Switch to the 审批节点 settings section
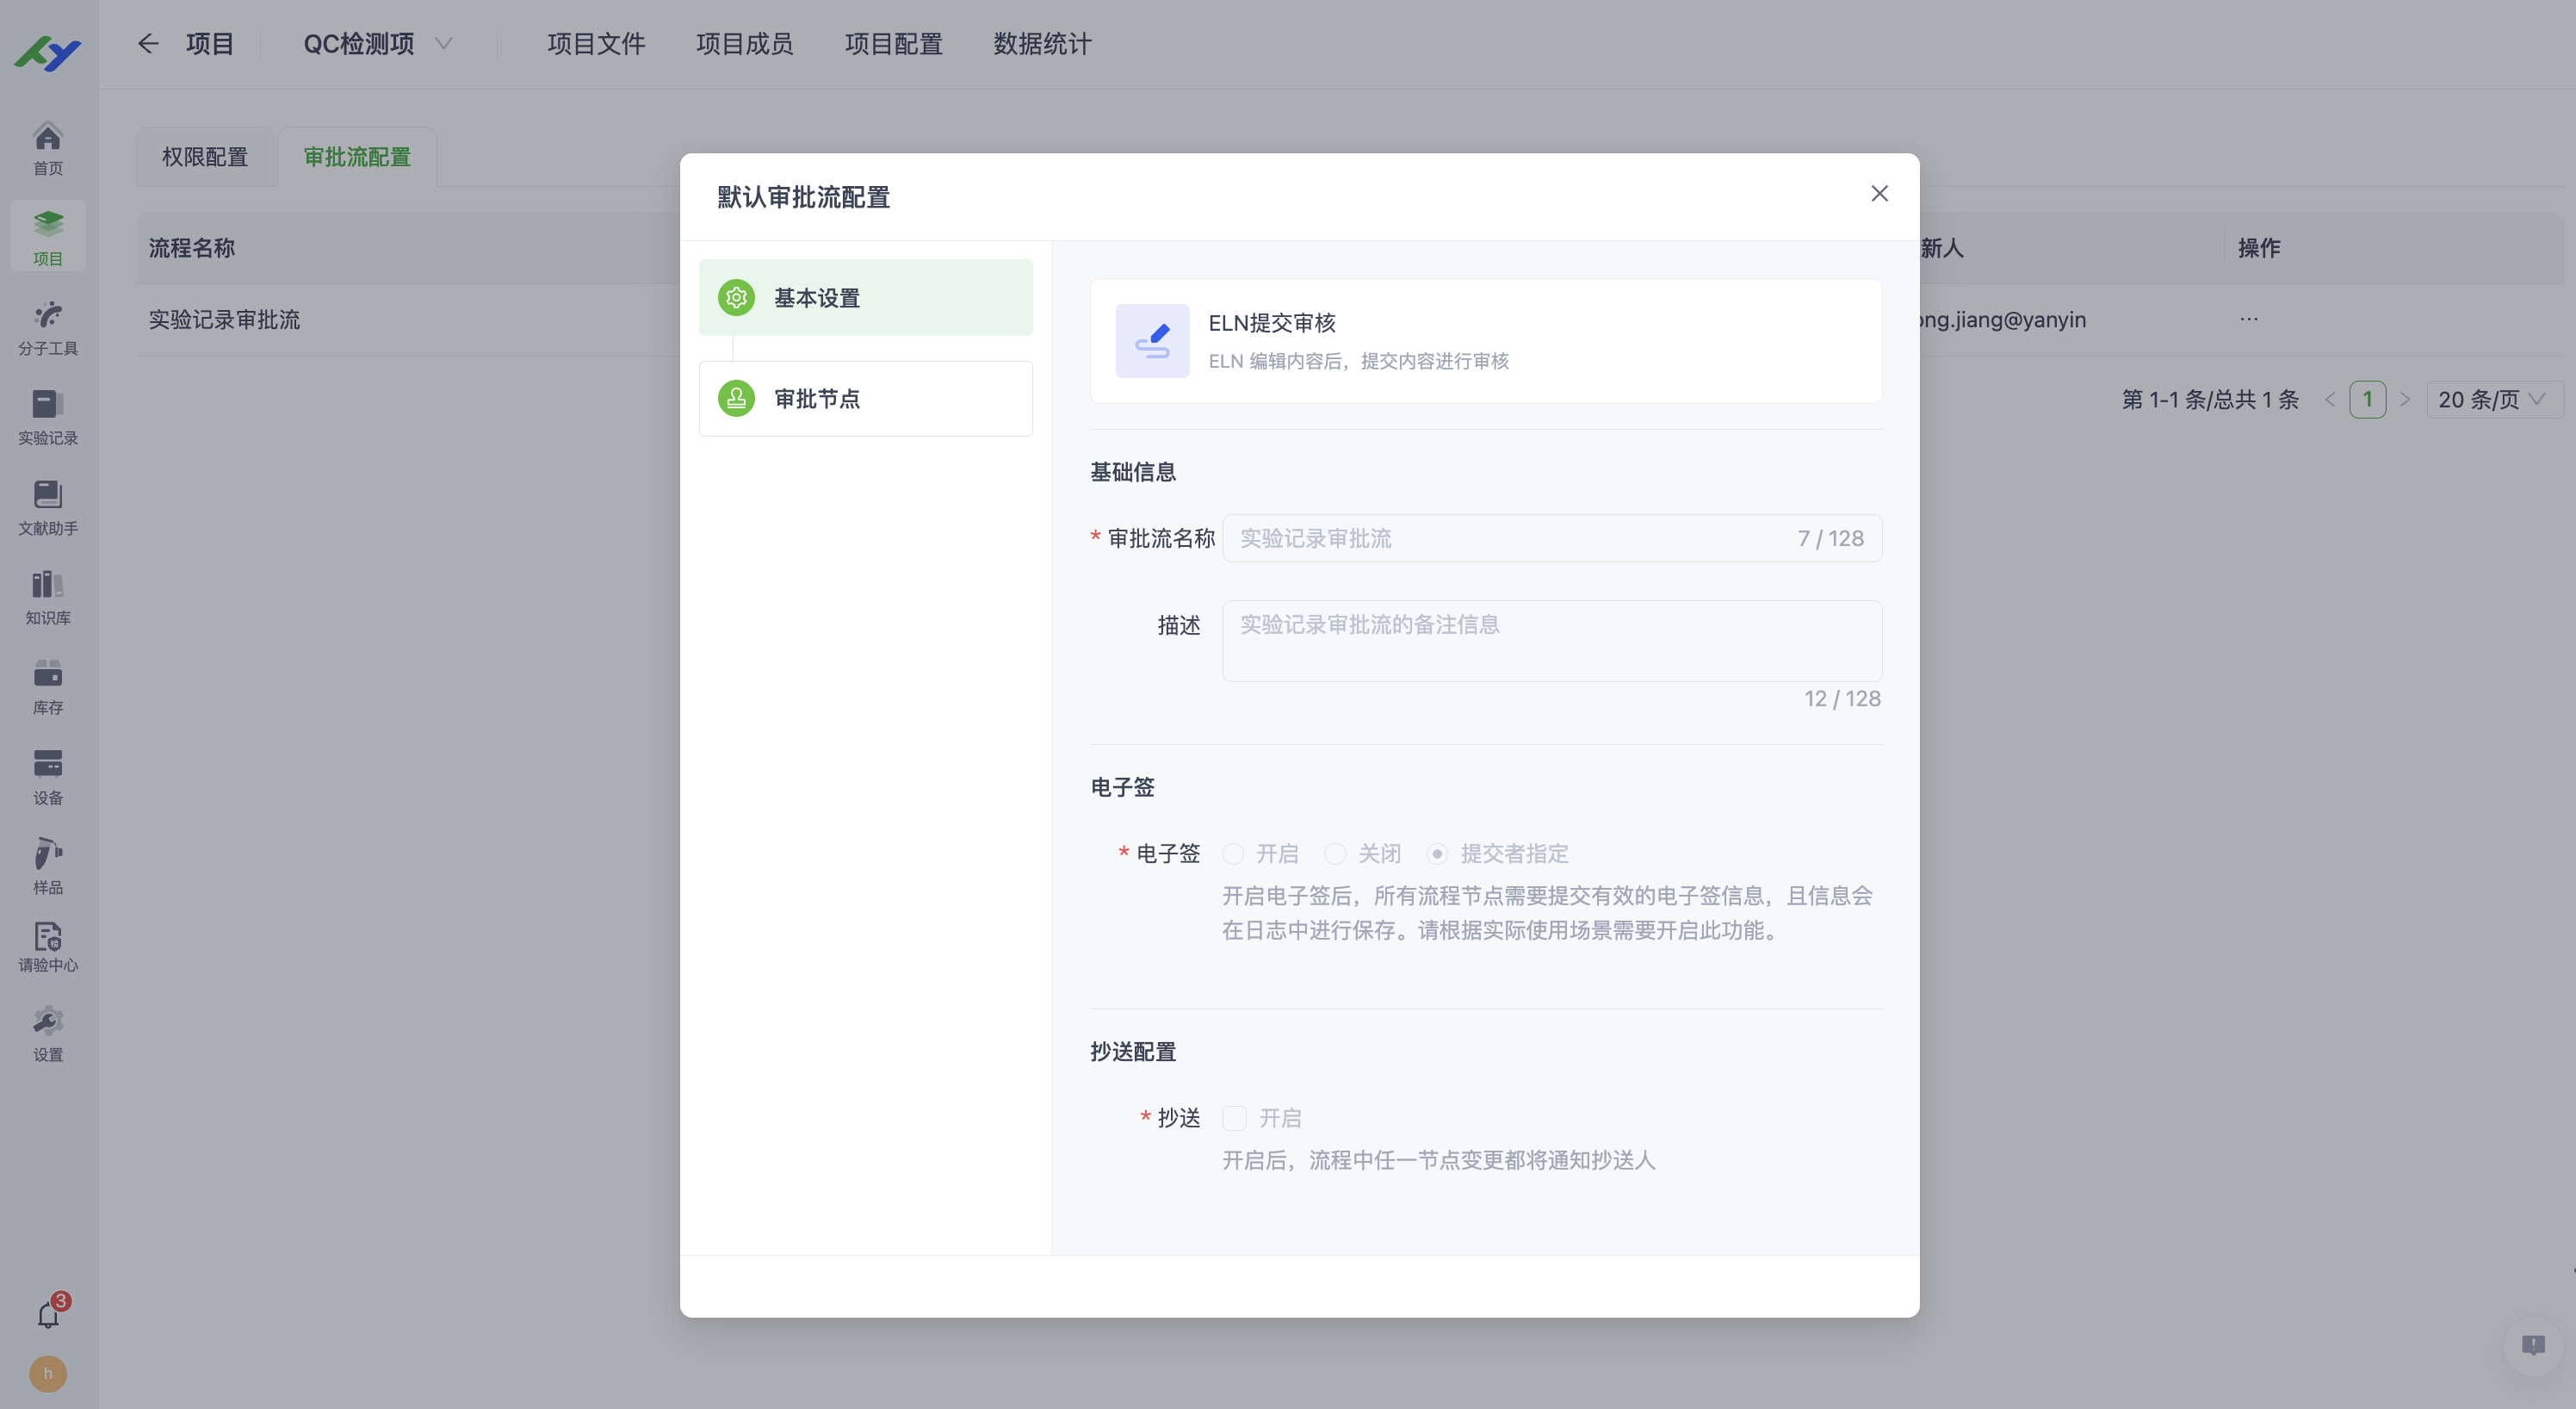Viewport: 2576px width, 1409px height. coord(865,398)
